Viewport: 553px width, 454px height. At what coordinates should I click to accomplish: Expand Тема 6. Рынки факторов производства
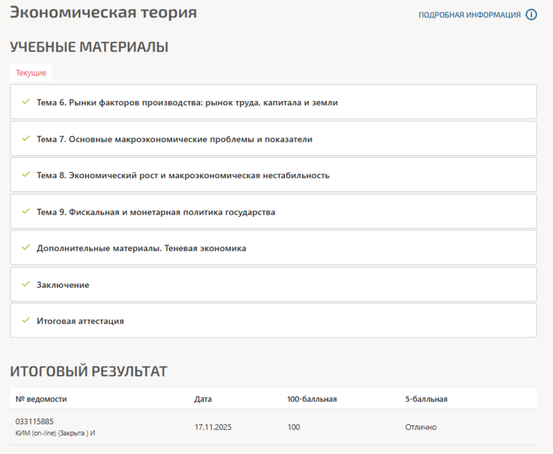[x=187, y=102]
